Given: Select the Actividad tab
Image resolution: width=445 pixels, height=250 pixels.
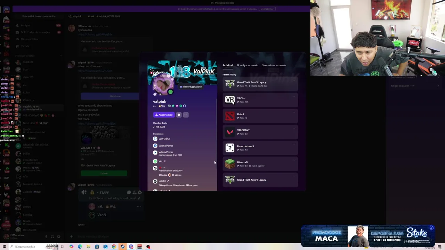Looking at the screenshot, I should tap(228, 65).
